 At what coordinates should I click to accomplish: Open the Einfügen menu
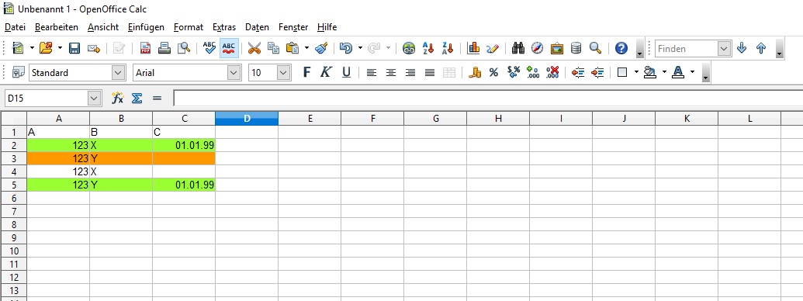(x=146, y=27)
